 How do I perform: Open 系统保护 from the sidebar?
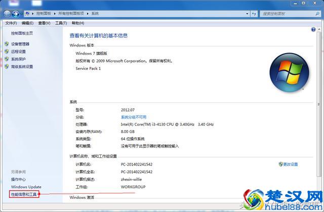click(x=18, y=59)
